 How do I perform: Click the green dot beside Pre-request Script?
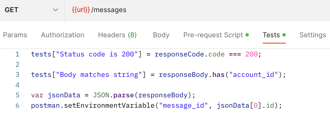pos(247,35)
